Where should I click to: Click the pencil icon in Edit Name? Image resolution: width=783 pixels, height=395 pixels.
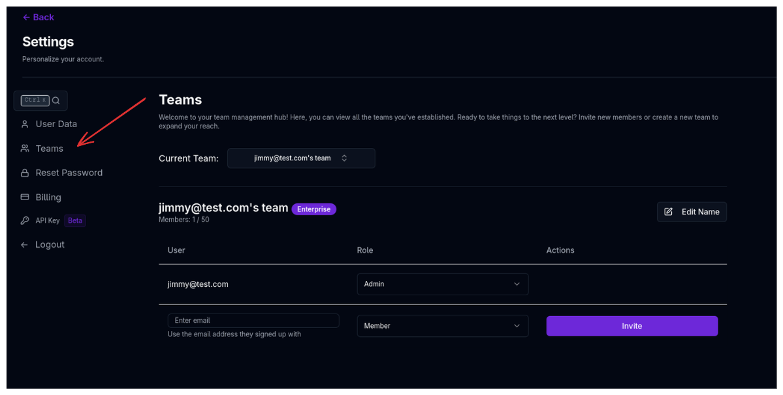tap(668, 212)
